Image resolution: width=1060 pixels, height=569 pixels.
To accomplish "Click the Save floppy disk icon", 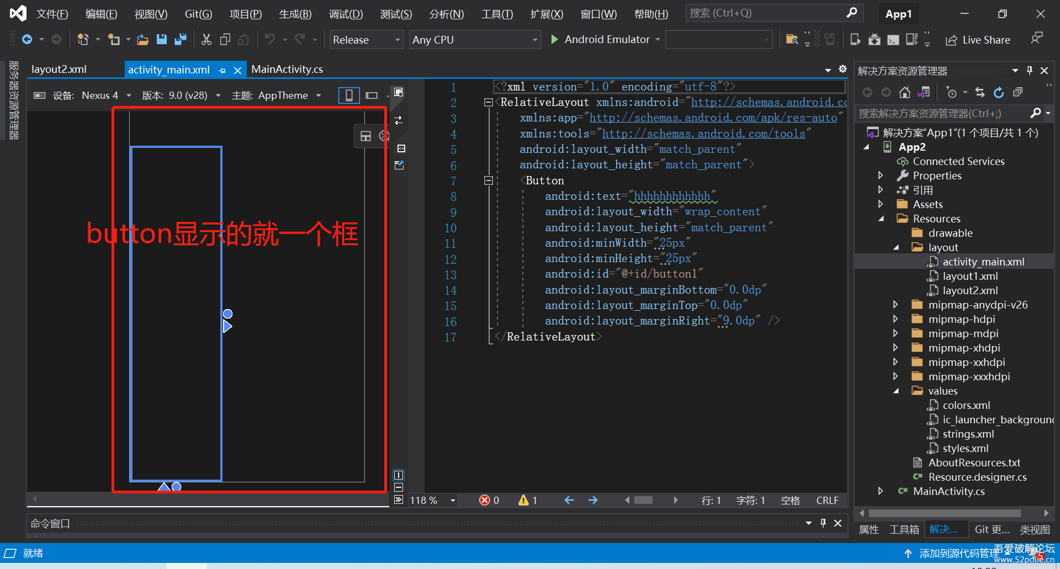I will click(162, 39).
